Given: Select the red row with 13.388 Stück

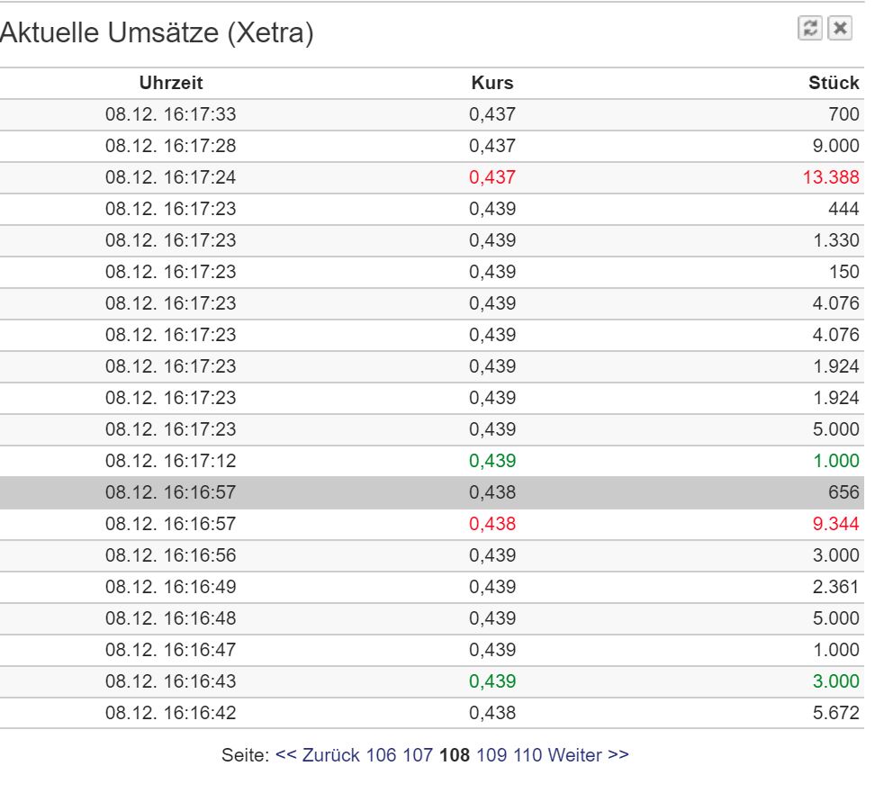Looking at the screenshot, I should (x=432, y=177).
